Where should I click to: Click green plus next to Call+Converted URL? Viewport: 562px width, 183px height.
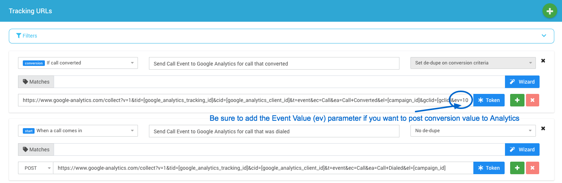(517, 100)
